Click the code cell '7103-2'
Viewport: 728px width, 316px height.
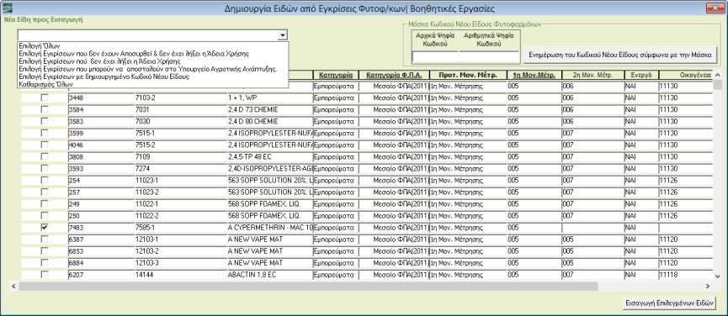pos(180,98)
